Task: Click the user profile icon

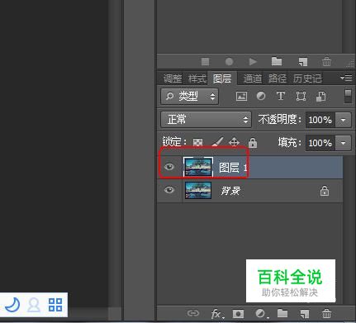Action: coord(34,305)
